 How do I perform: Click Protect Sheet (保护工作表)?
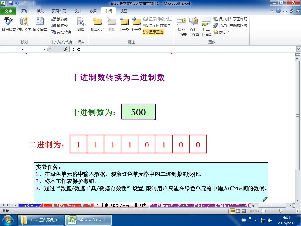pos(181,27)
